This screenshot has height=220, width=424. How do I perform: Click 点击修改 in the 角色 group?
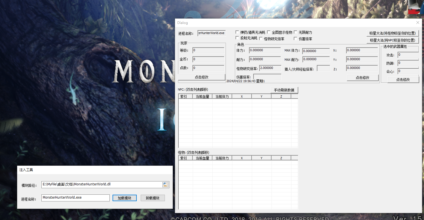pos(363,77)
